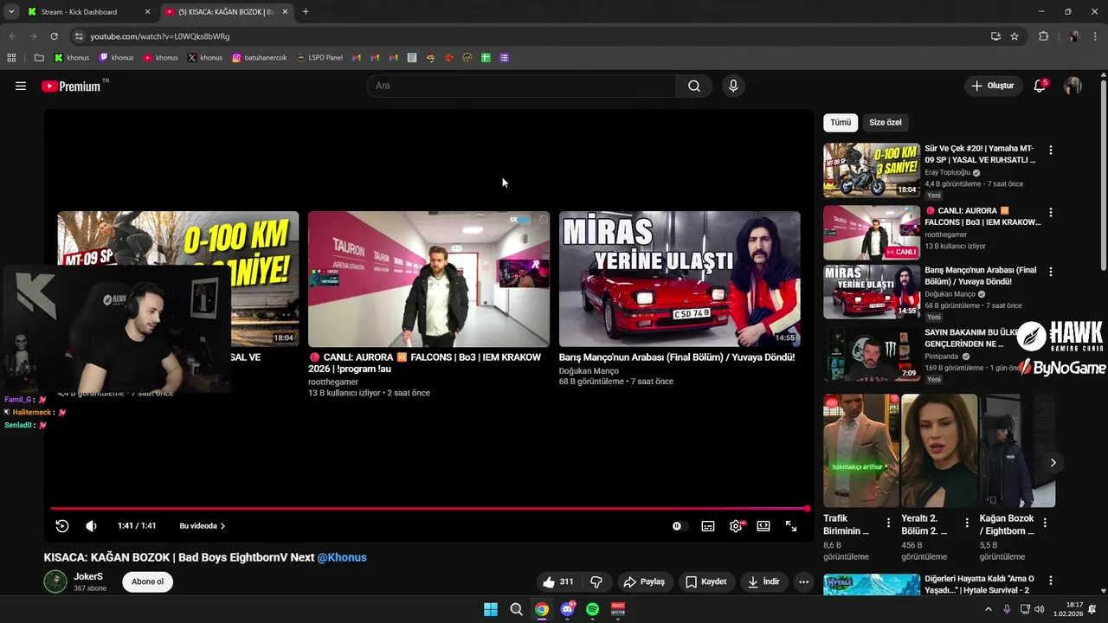Open options for the Kağan Bozok / Eightborn short
Viewport: 1108px width, 623px height.
pyautogui.click(x=1045, y=523)
